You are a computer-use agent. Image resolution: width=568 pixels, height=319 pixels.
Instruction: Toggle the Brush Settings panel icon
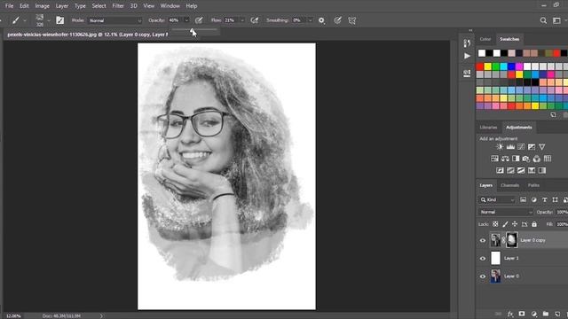60,20
